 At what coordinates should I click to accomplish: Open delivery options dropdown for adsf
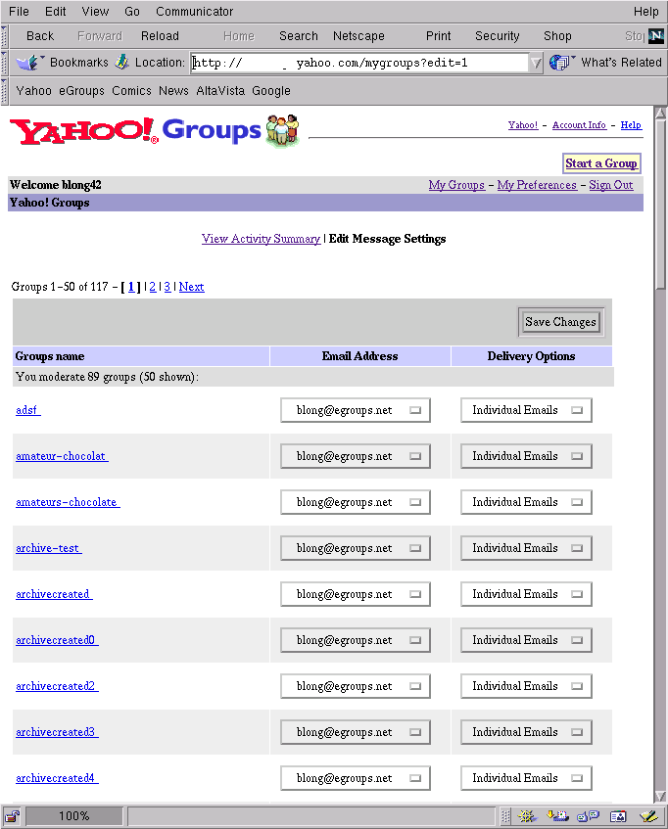(x=526, y=410)
